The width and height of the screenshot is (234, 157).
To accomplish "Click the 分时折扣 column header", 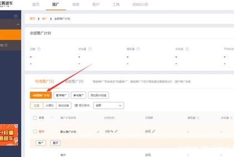I will pyautogui.click(x=109, y=118).
